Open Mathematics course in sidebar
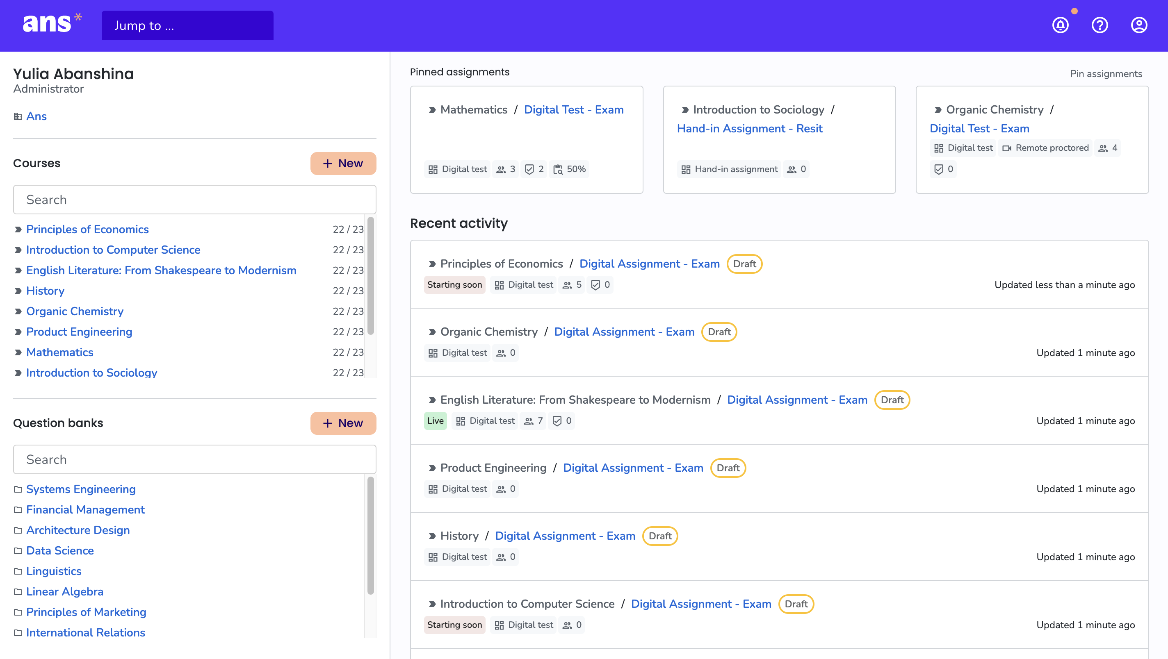Image resolution: width=1168 pixels, height=659 pixels. [59, 352]
